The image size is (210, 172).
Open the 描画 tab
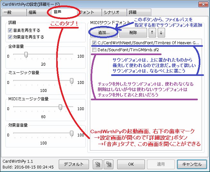point(39,12)
